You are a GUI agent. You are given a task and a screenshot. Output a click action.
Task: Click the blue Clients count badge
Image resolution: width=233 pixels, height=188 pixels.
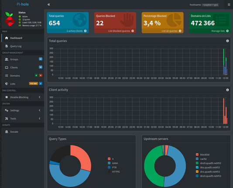coord(41,67)
